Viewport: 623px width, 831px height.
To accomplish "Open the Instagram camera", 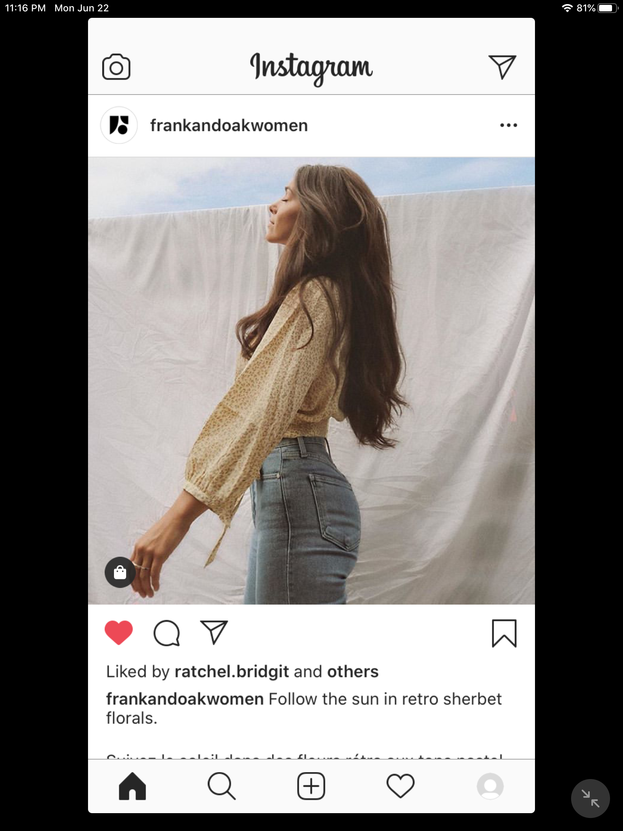I will click(x=116, y=67).
